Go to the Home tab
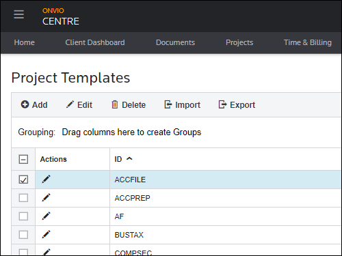 coord(25,42)
